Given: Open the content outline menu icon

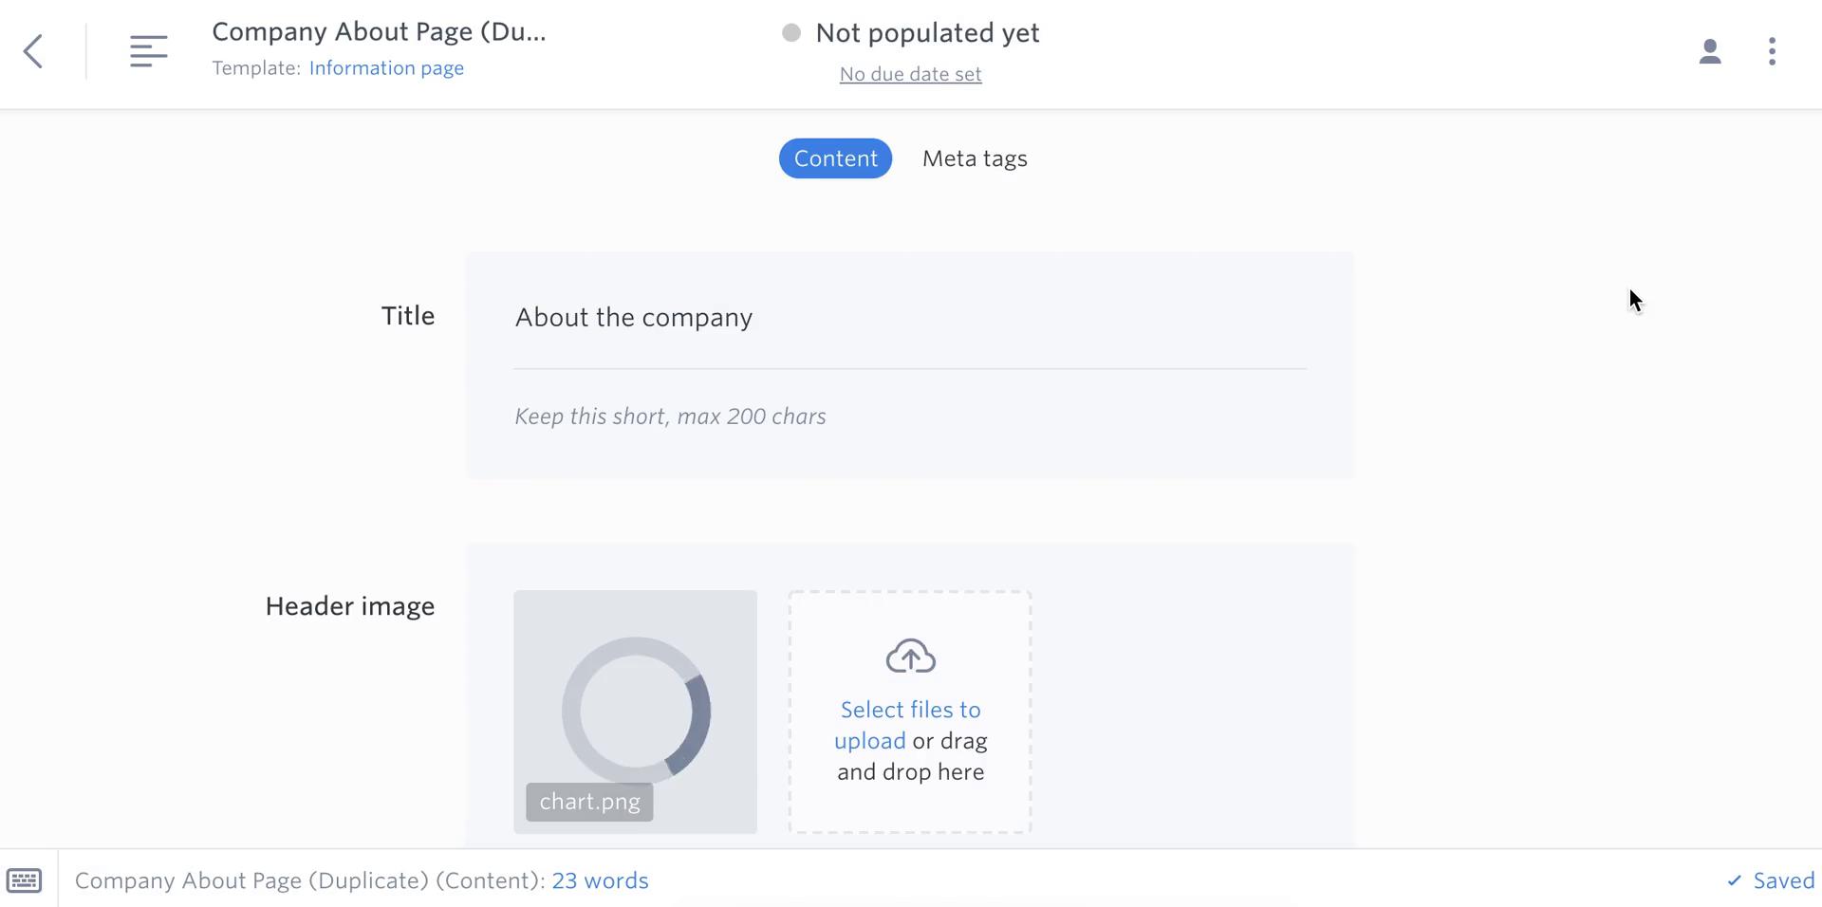Looking at the screenshot, I should 149,51.
